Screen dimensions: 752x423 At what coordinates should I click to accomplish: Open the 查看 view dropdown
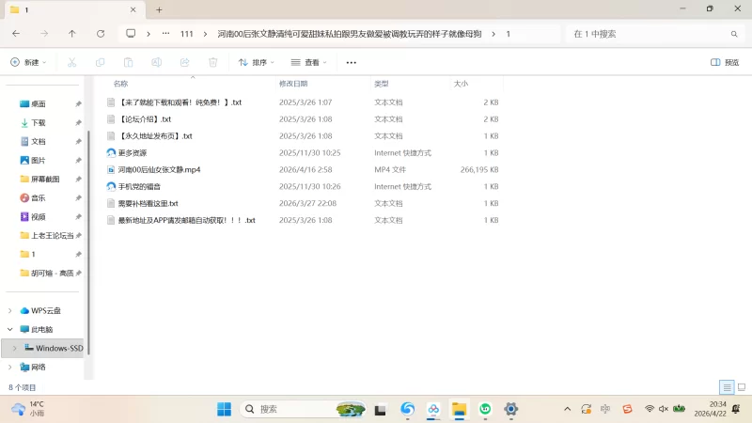pos(309,62)
